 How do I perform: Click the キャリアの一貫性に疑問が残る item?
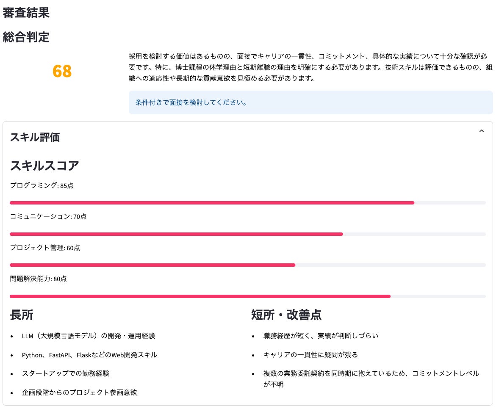click(310, 355)
